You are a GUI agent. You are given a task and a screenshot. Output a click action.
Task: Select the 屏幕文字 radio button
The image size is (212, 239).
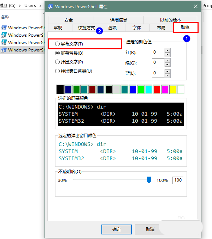click(58, 44)
